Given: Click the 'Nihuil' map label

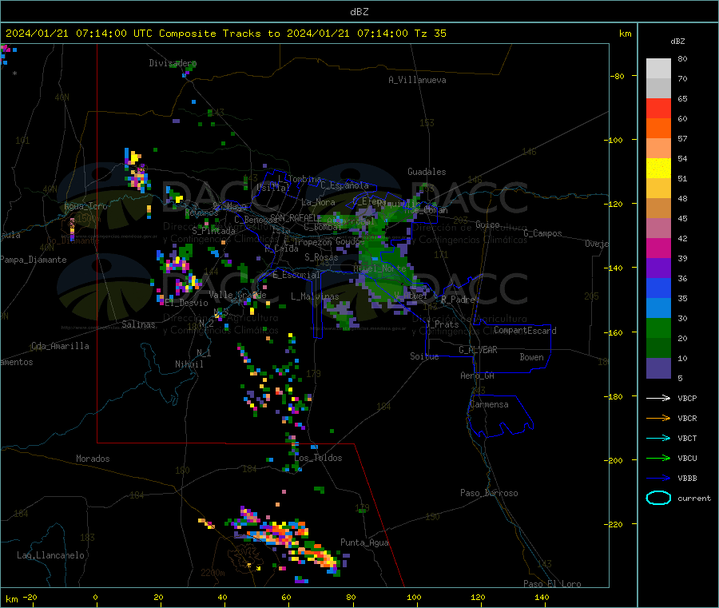Looking at the screenshot, I should click(189, 364).
